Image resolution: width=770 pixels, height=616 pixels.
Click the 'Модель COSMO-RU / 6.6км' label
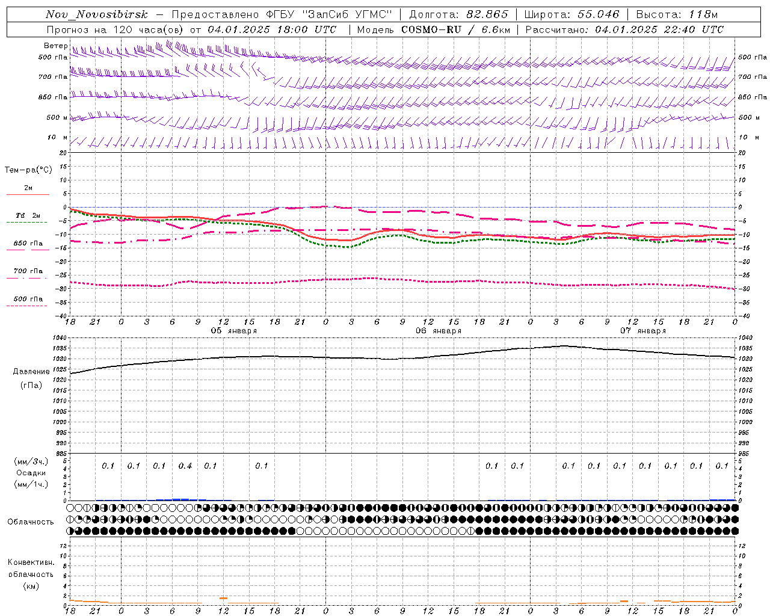click(x=433, y=29)
